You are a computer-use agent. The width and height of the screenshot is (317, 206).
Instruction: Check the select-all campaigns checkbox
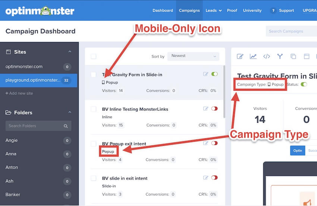click(x=93, y=56)
